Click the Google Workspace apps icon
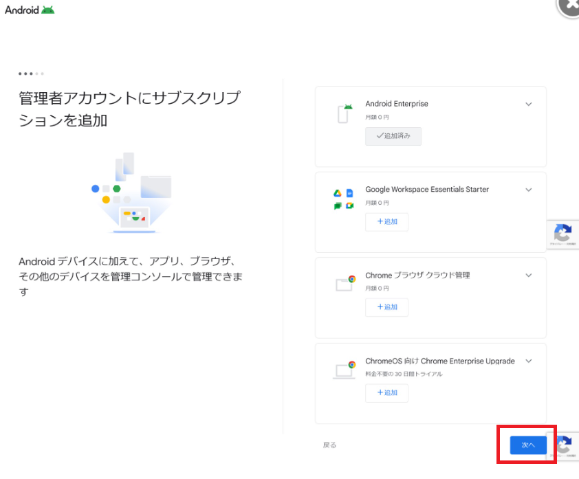The image size is (579, 479). coord(343,199)
